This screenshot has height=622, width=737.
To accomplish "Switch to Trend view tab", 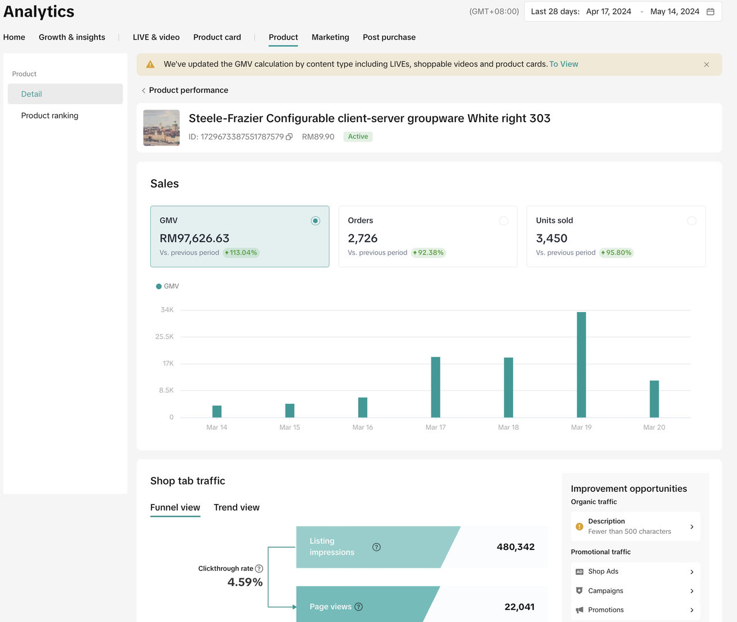I will (x=237, y=507).
